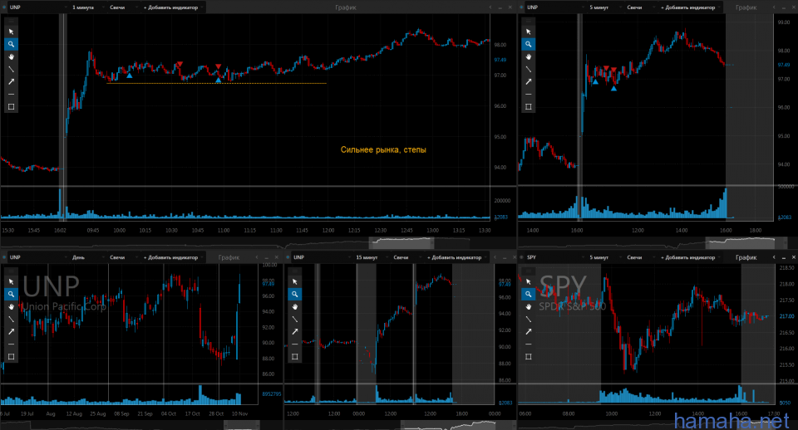The width and height of the screenshot is (798, 430).
Task: Select the cursor tool in UNP 5 минут chart
Action: click(529, 32)
